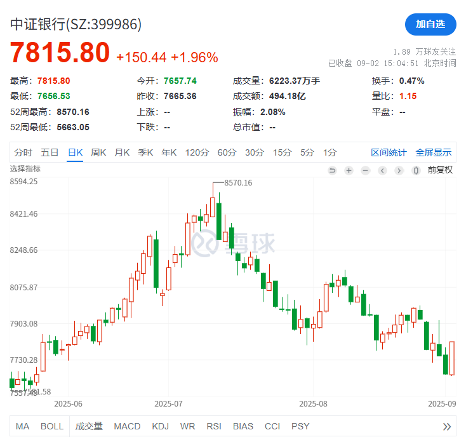Open the 前复权 adjustment dropdown
This screenshot has height=437, width=466.
coord(440,170)
